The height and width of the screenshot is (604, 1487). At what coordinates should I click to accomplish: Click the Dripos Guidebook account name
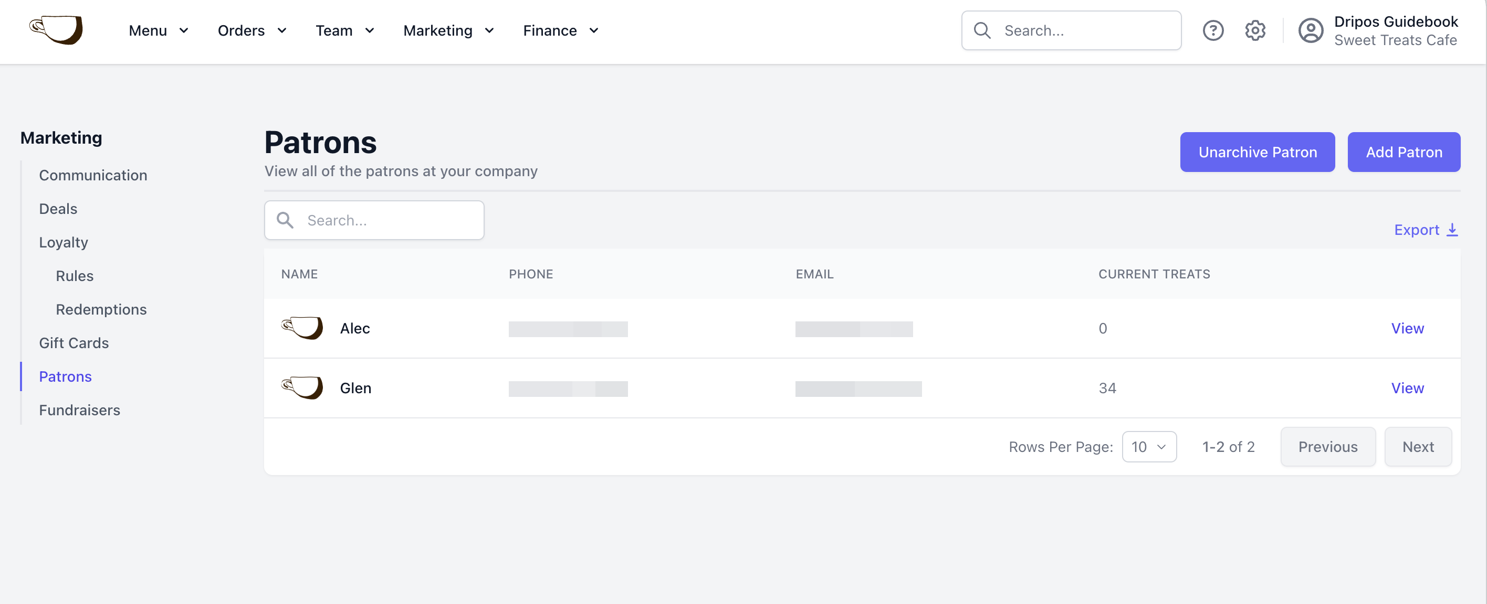(x=1396, y=21)
